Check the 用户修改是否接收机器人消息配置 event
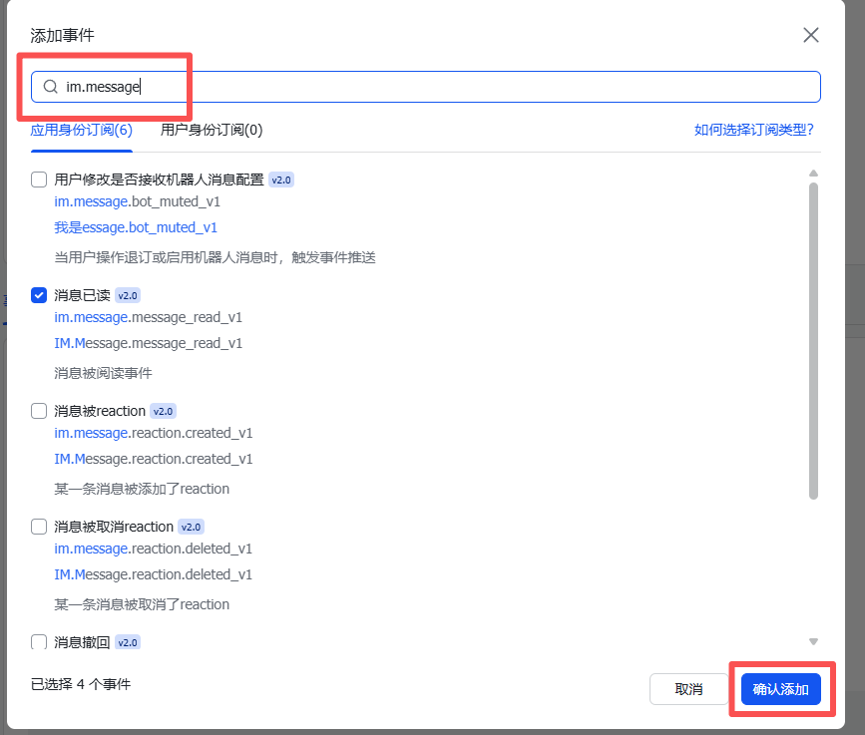 point(38,179)
